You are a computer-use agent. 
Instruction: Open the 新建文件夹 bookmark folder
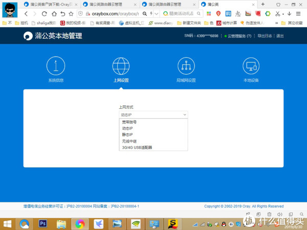tap(189, 23)
